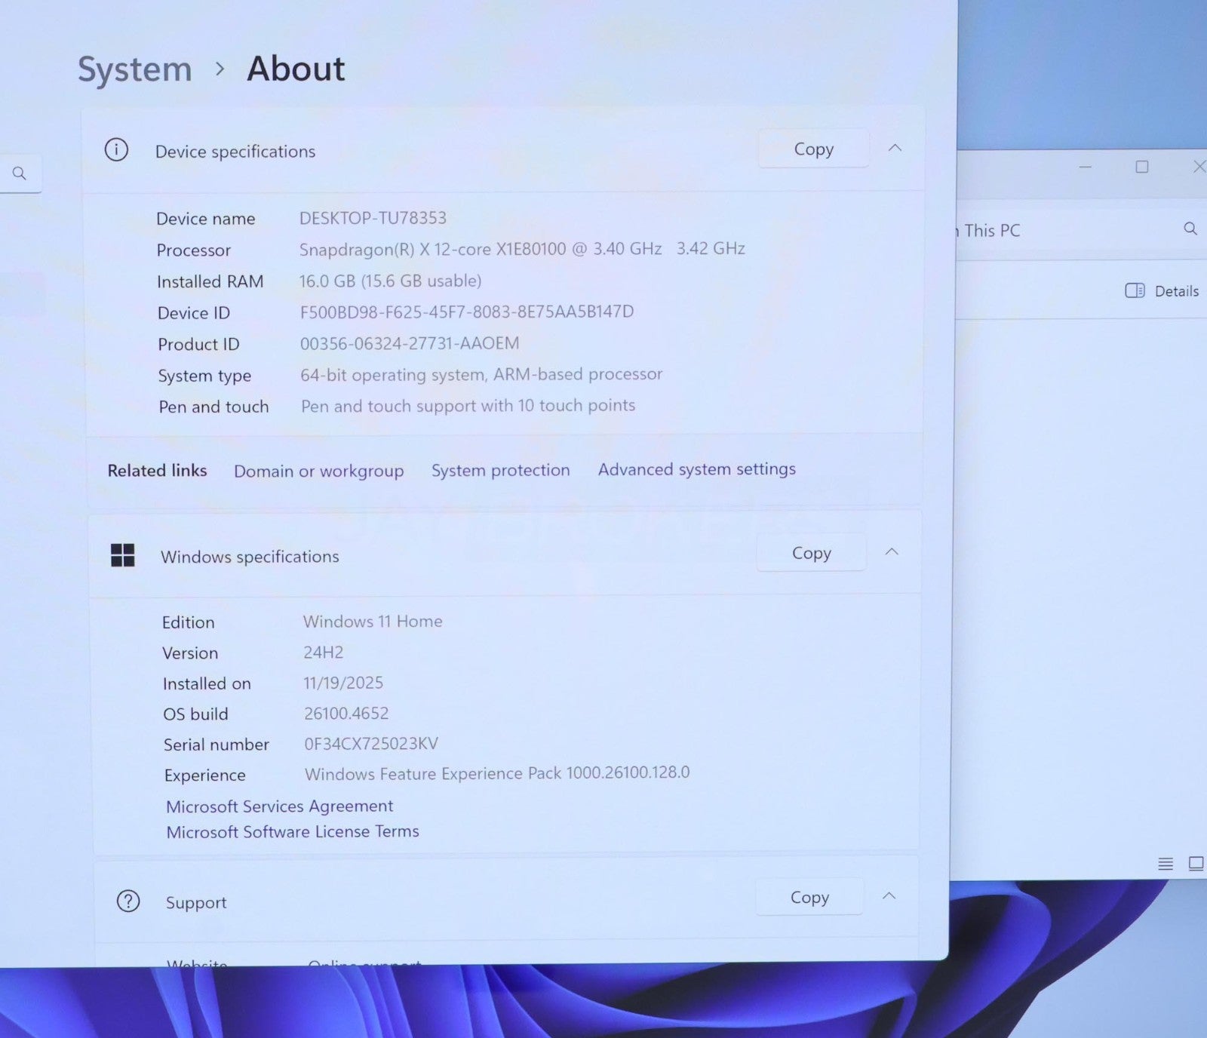Click the Windows logo beside Windows specifications
1207x1038 pixels.
122,555
